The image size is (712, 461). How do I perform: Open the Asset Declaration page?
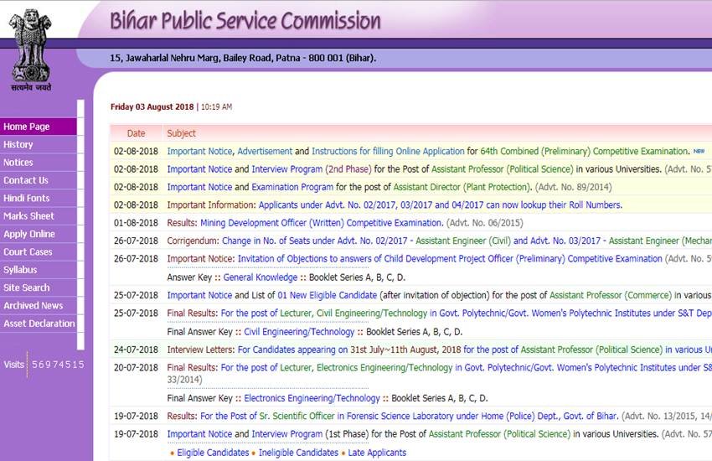pos(39,324)
